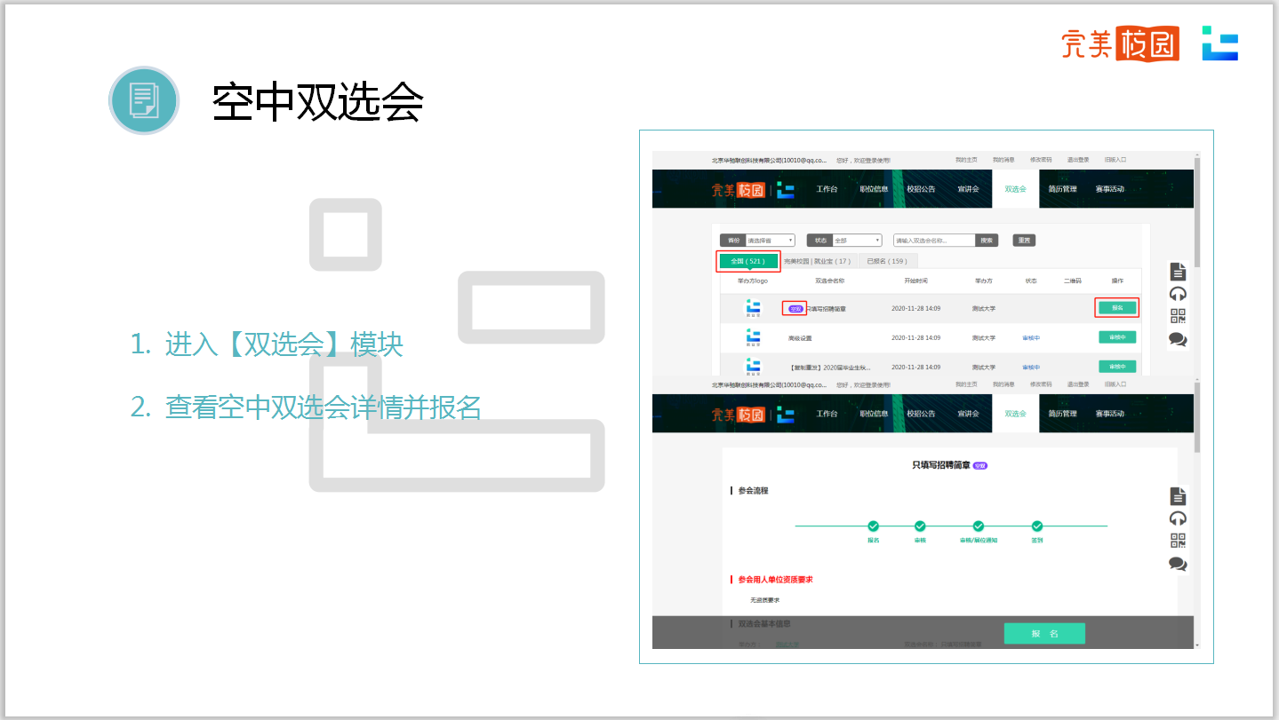Click the green checkmark above 签到 step
1279x720 pixels.
click(1037, 526)
